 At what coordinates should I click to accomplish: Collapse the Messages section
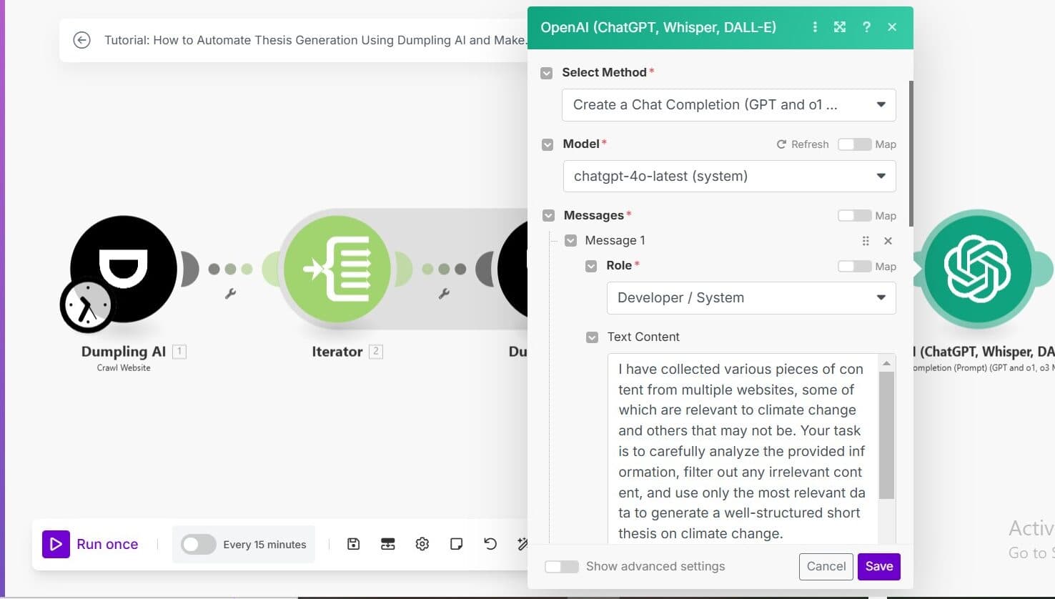click(x=548, y=216)
